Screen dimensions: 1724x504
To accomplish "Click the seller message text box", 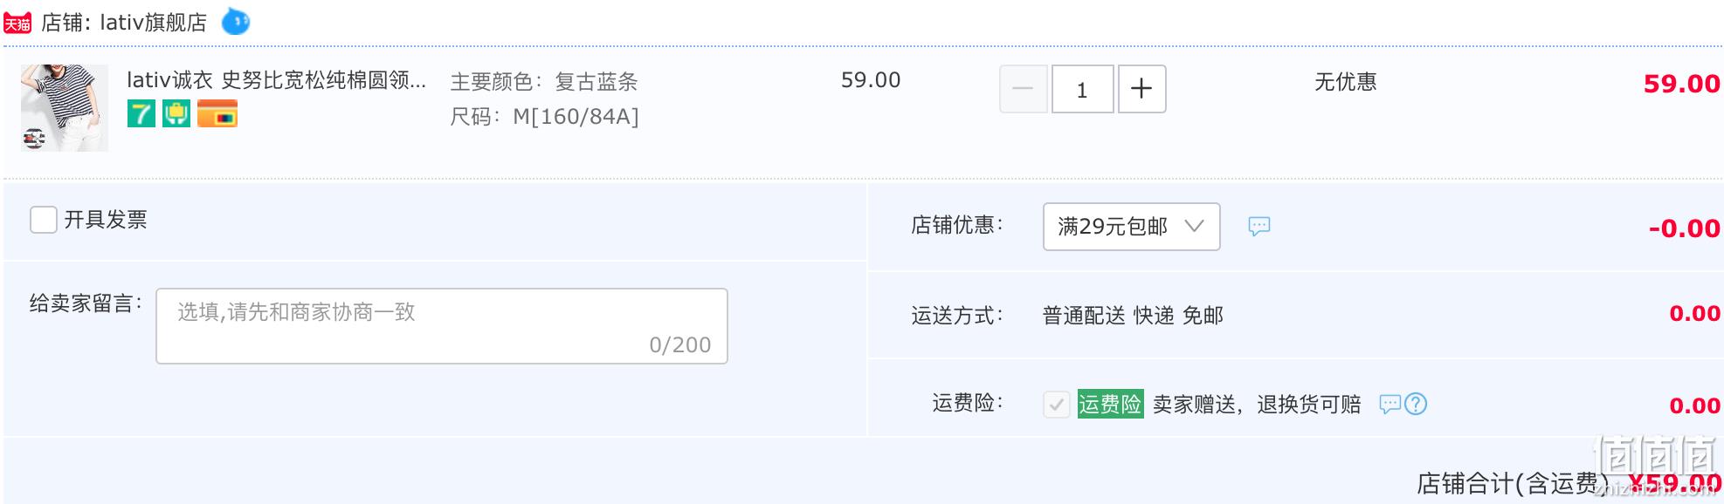I will pos(442,326).
